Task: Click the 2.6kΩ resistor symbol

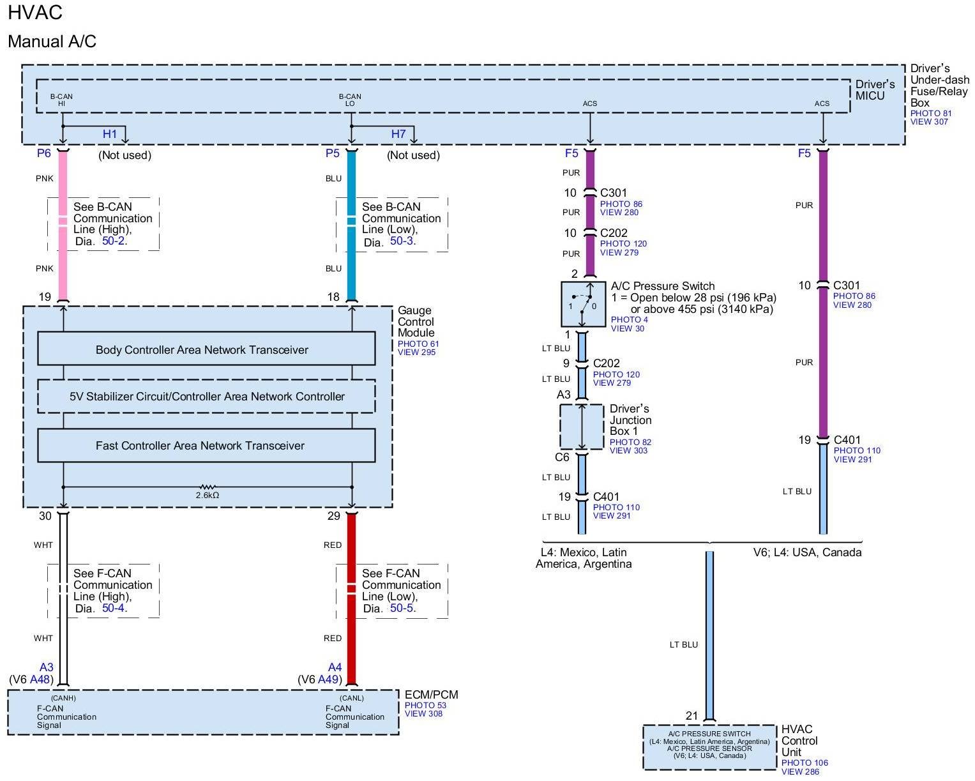Action: [208, 487]
